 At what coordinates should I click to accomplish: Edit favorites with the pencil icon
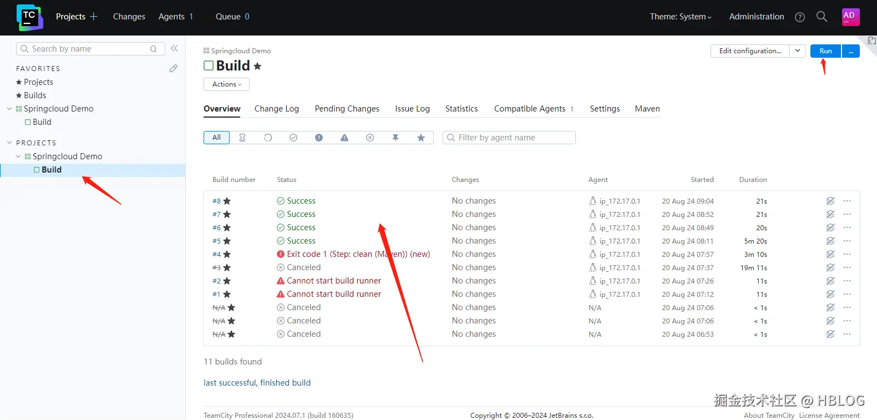point(174,68)
